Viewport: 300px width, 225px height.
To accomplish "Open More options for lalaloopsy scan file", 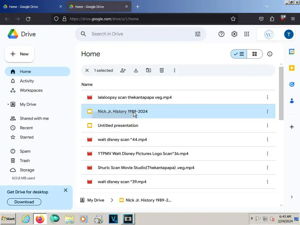I will click(x=267, y=97).
